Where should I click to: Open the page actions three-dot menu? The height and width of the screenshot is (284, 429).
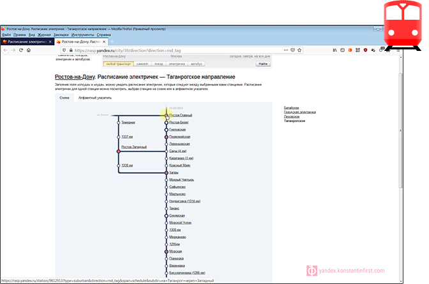pos(286,50)
